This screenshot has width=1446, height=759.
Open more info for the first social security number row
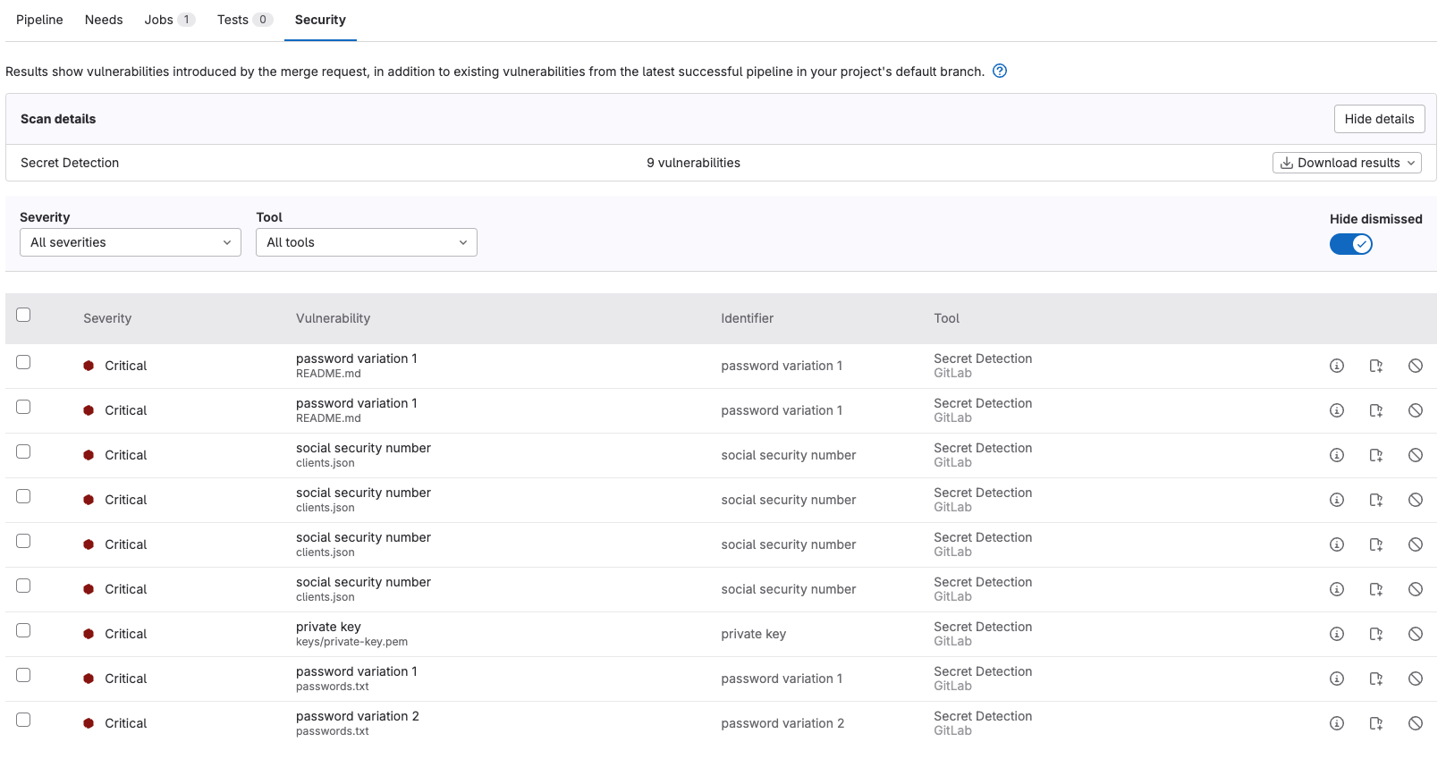[x=1337, y=455]
